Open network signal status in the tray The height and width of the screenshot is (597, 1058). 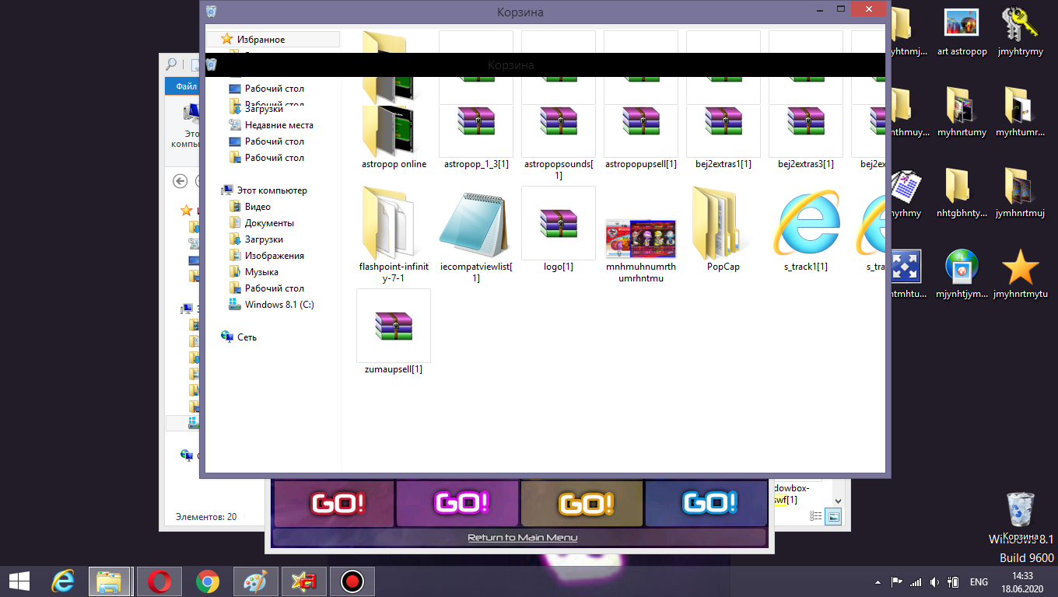916,581
